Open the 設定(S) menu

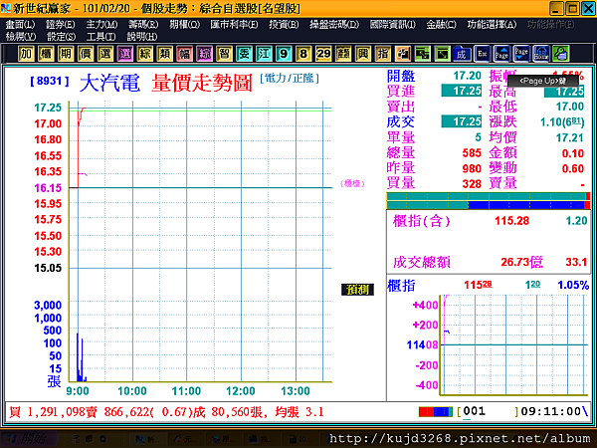61,37
